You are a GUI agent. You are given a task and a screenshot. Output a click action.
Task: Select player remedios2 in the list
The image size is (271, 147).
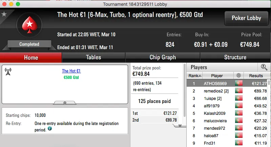(x=217, y=91)
